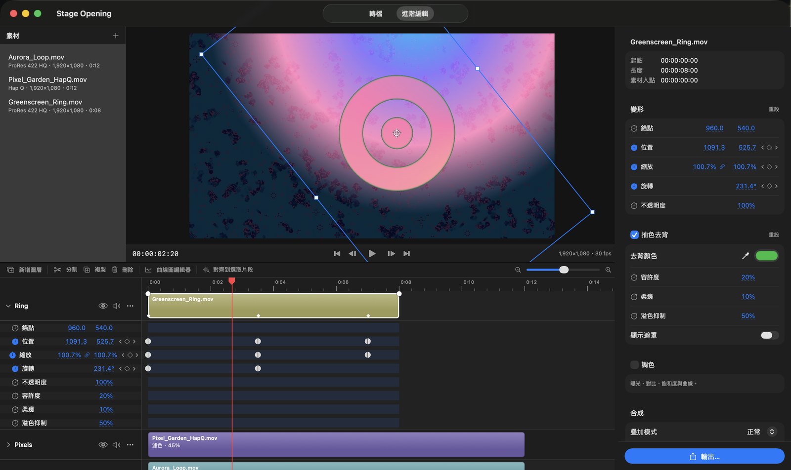Image resolution: width=791 pixels, height=470 pixels.
Task: Open the green key color swatch
Action: [x=767, y=256]
